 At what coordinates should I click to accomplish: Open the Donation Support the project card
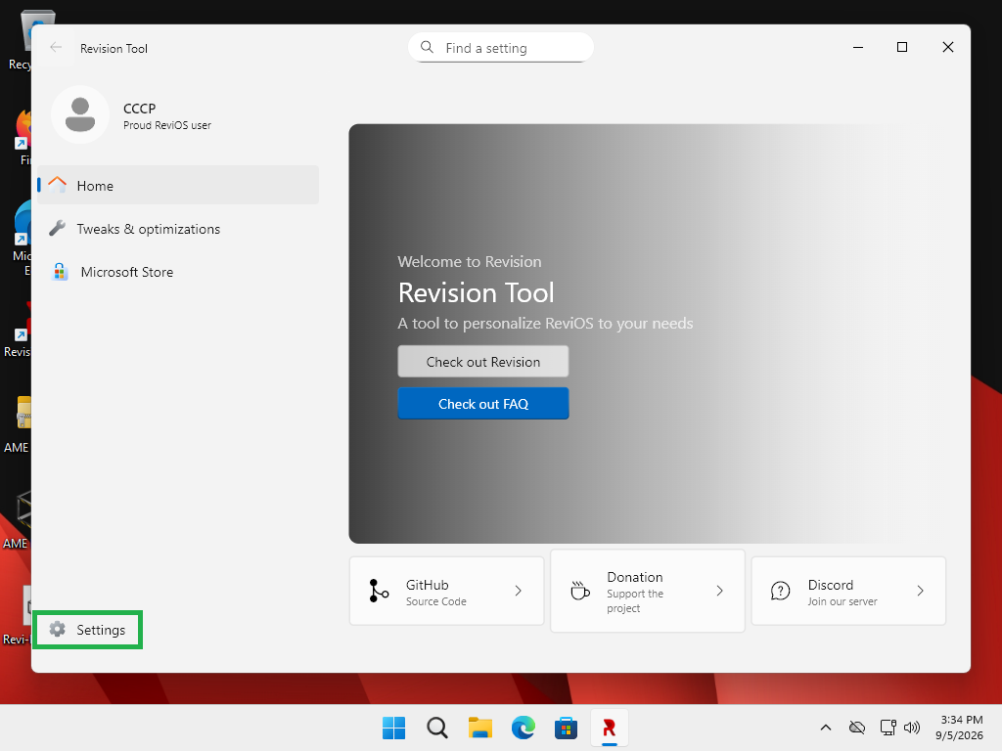coord(648,591)
